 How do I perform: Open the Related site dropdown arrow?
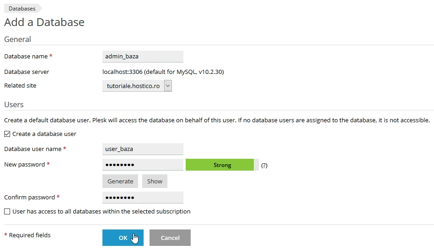tap(168, 86)
